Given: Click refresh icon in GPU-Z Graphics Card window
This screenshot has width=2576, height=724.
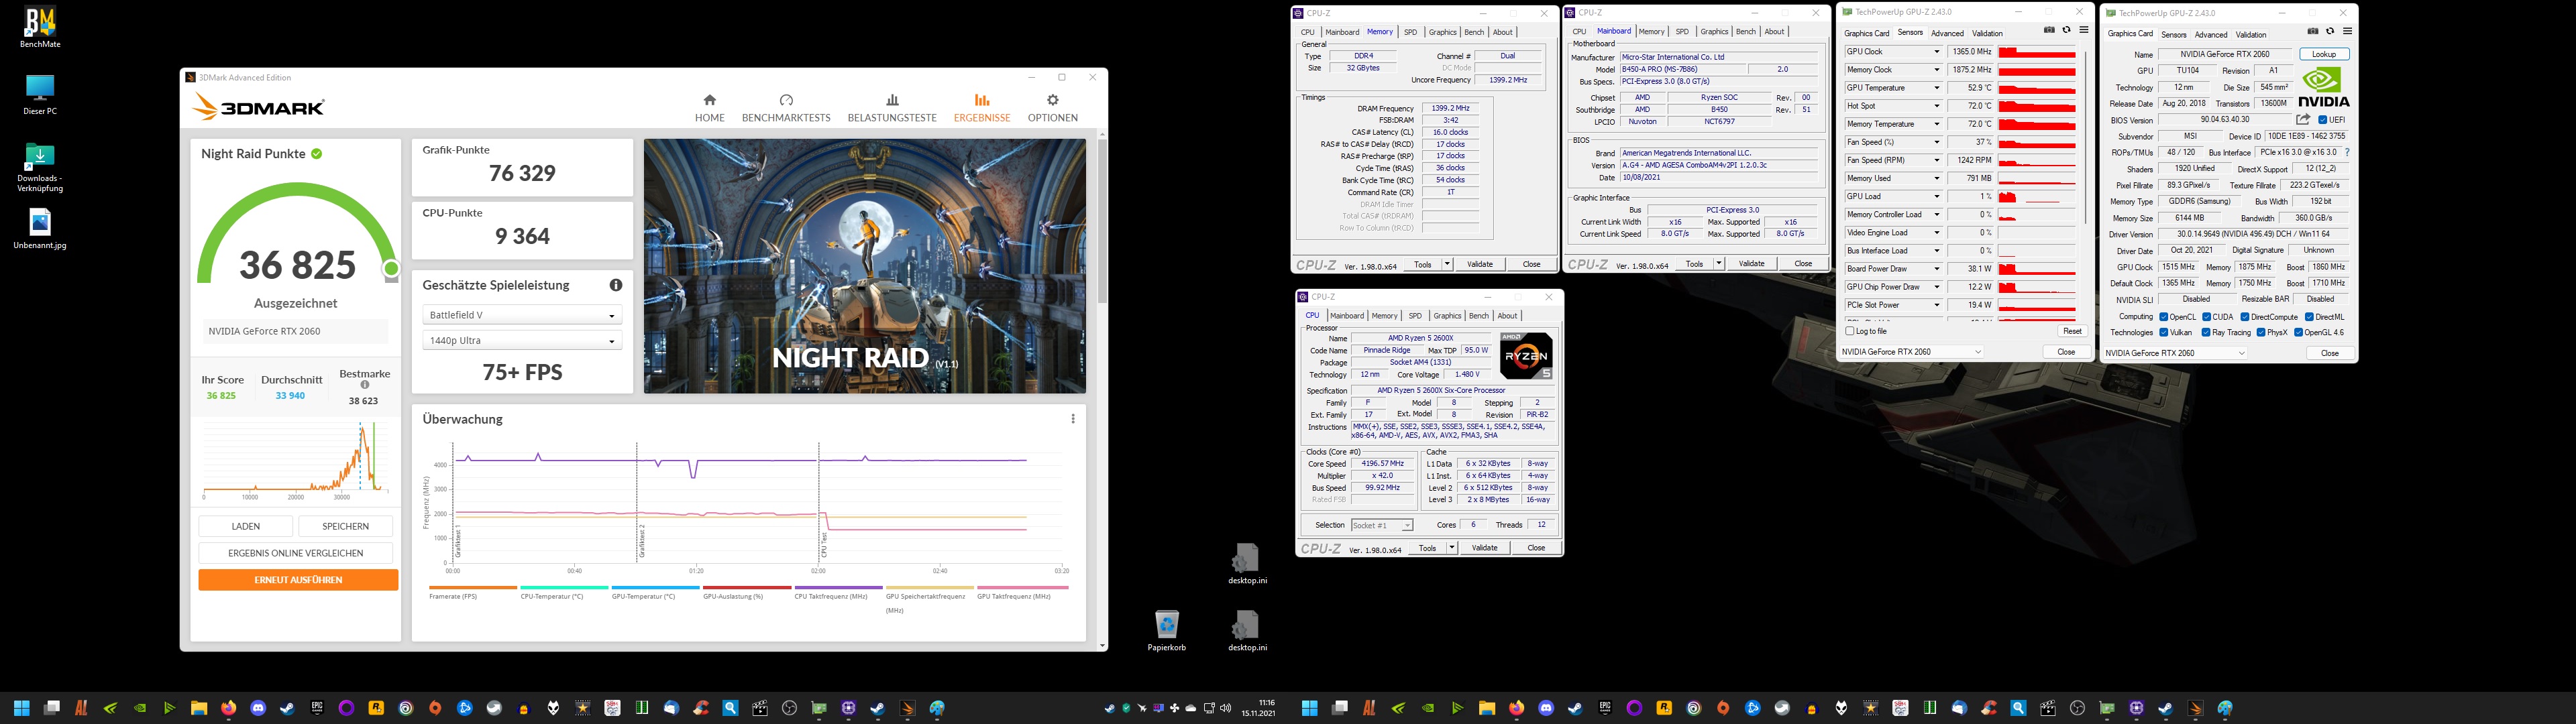Looking at the screenshot, I should pos(2330,31).
